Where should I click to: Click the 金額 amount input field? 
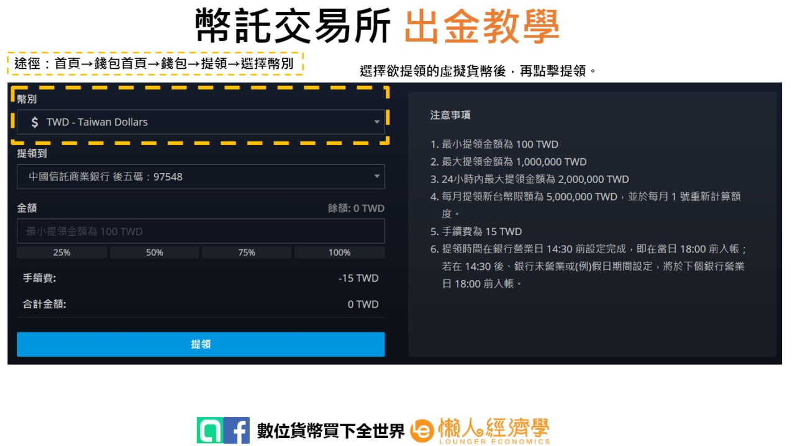(200, 231)
